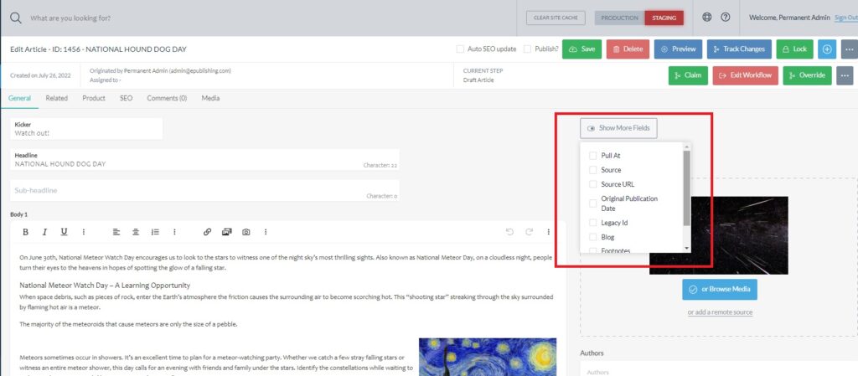Switch to the SEO tab

(x=126, y=98)
